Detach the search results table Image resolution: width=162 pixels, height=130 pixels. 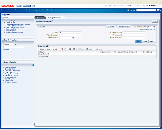point(90,49)
